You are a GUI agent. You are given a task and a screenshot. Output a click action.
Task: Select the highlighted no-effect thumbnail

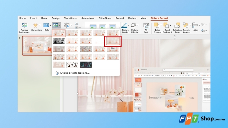[59, 33]
